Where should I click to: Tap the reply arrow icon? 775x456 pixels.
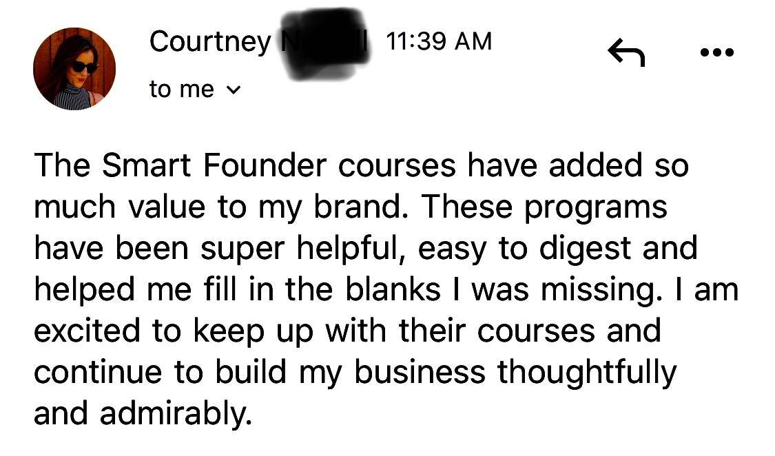click(x=626, y=52)
